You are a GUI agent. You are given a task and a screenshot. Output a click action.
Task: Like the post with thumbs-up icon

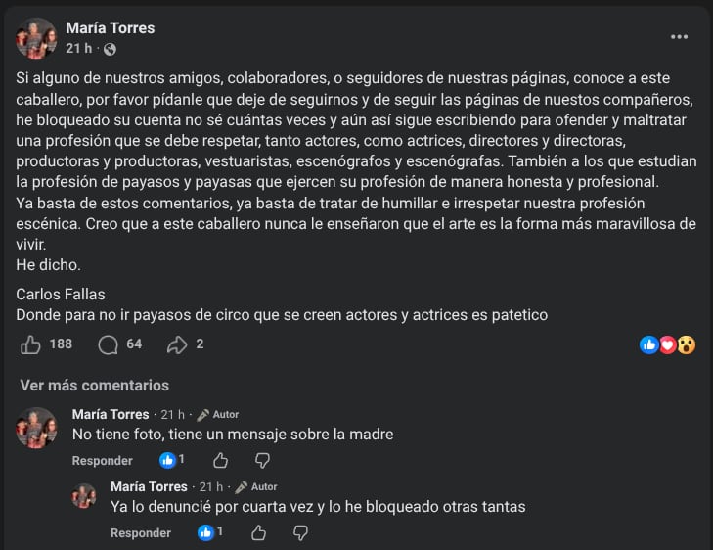pyautogui.click(x=31, y=344)
